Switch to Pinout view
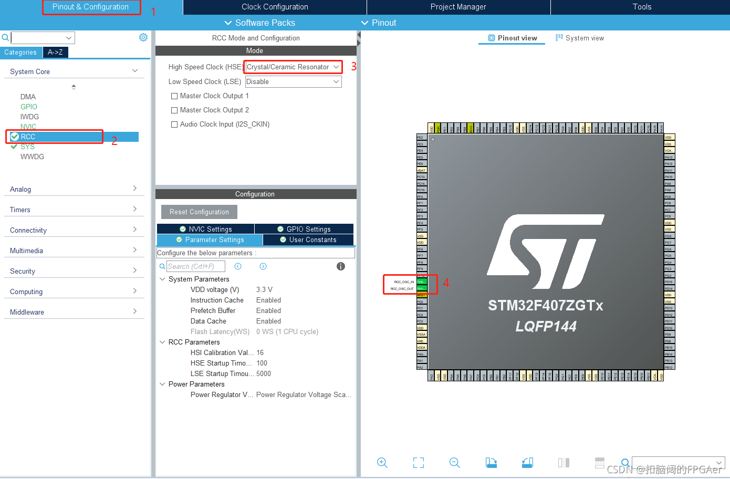 pos(512,38)
